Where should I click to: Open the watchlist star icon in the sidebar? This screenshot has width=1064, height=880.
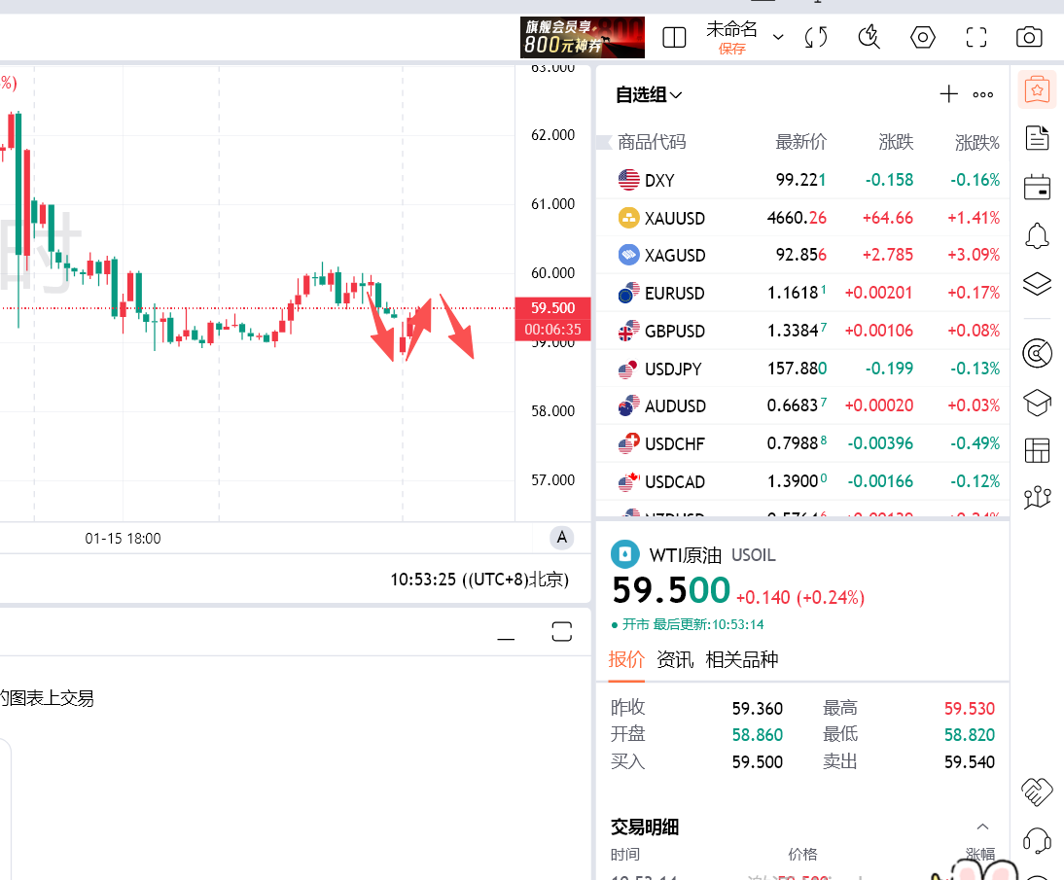1037,88
